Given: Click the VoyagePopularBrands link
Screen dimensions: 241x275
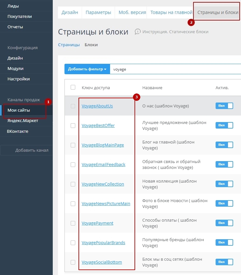Looking at the screenshot, I should click(103, 242).
